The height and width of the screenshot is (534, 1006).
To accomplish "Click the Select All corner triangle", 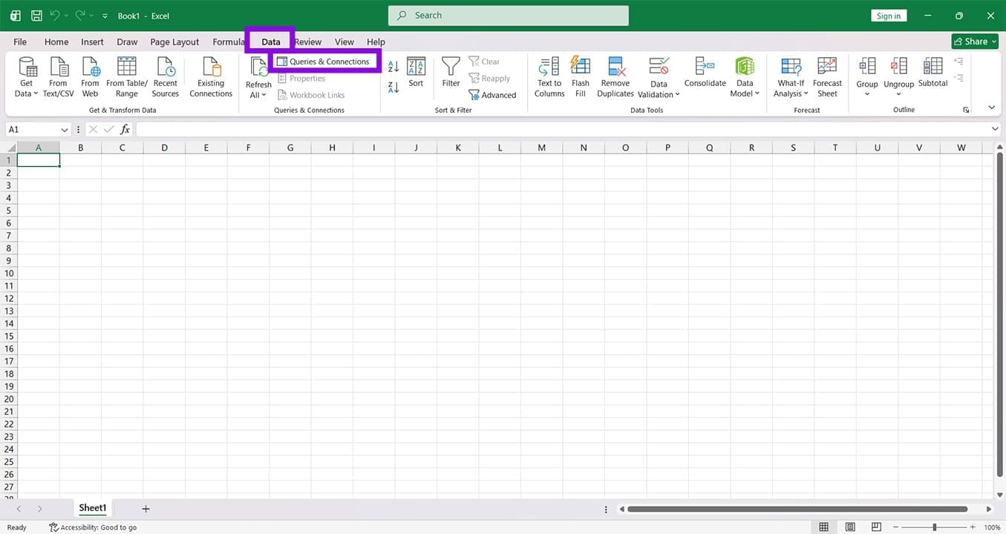I will coord(11,148).
